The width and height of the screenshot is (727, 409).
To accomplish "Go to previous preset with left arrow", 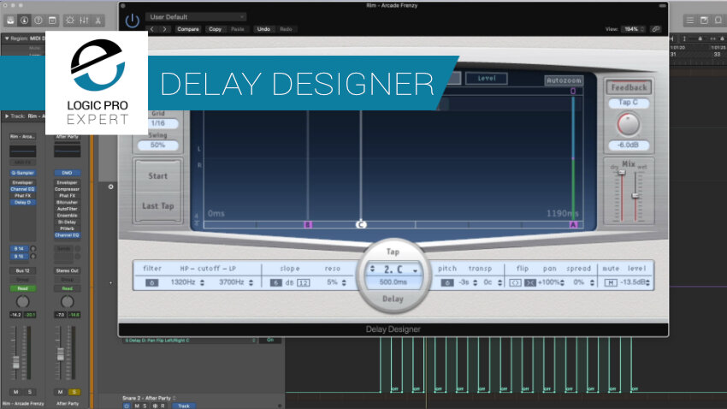I will coord(152,29).
